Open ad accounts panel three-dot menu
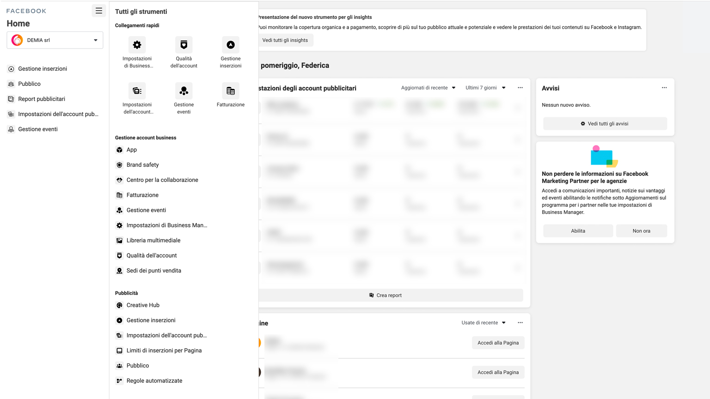Image resolution: width=710 pixels, height=399 pixels. coord(520,88)
